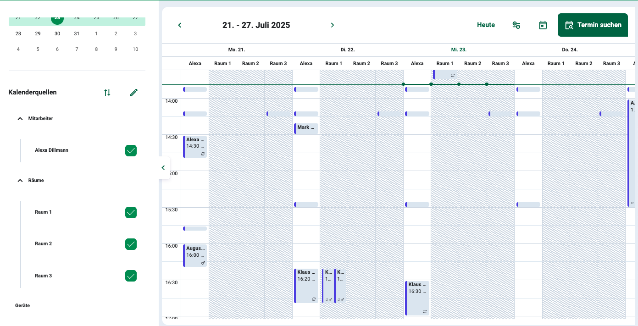Screen dimensions: 638x326
Task: Click the Räume group label
Action: [36, 180]
